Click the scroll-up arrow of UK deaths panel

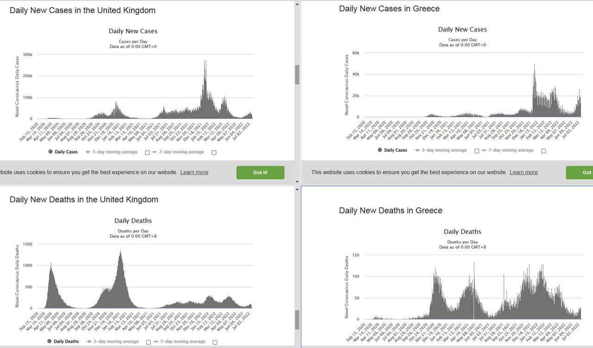[x=297, y=189]
